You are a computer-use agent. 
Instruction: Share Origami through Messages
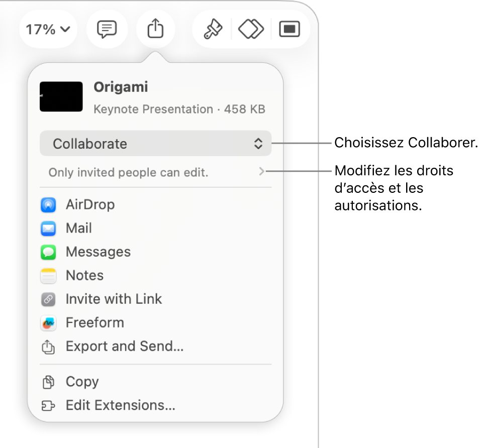(98, 252)
